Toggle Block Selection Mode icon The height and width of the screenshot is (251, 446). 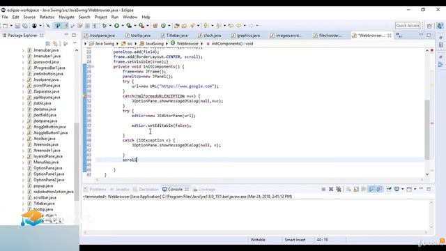87,26
